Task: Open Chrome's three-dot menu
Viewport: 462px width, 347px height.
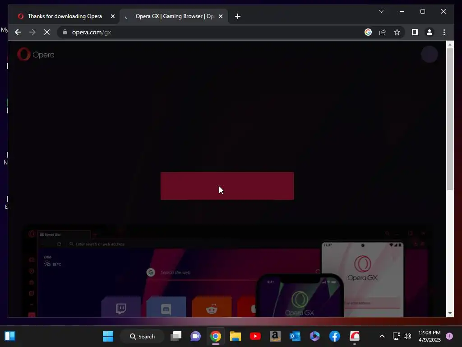Action: (444, 32)
